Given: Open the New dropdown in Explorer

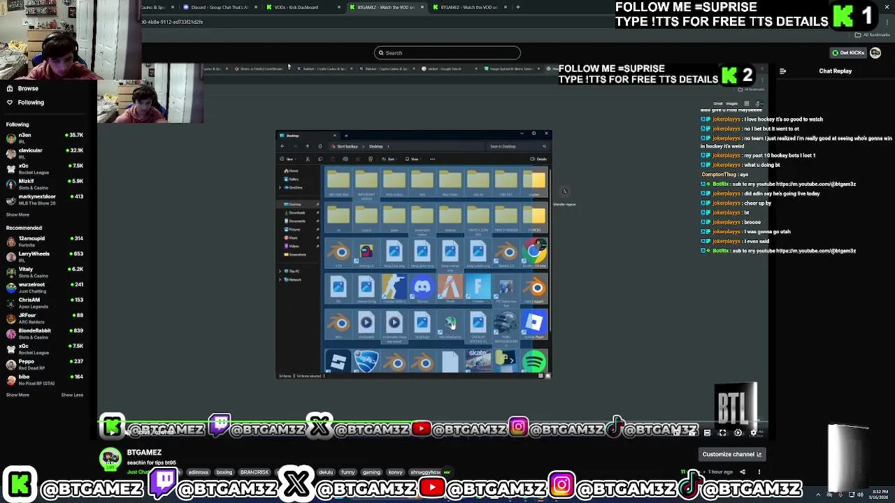Looking at the screenshot, I should click(289, 159).
